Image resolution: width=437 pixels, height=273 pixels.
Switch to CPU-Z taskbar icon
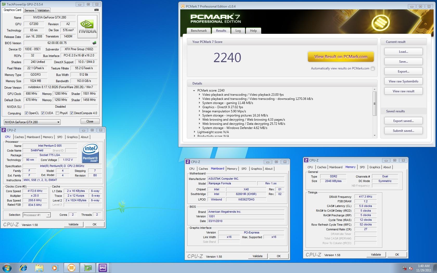[103, 268]
